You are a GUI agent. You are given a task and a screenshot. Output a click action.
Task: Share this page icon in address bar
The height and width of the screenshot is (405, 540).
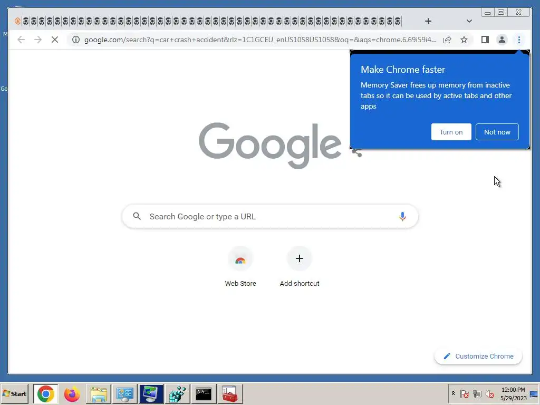coord(447,40)
